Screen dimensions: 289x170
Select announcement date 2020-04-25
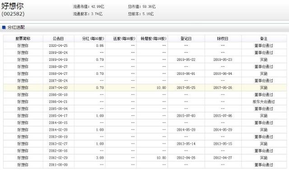(x=58, y=46)
